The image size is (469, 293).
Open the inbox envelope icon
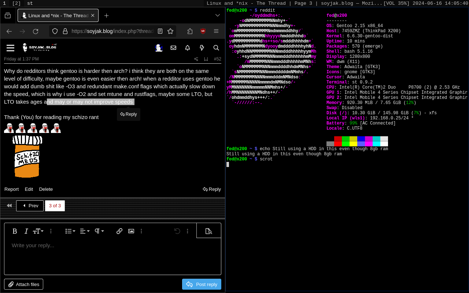point(173,48)
